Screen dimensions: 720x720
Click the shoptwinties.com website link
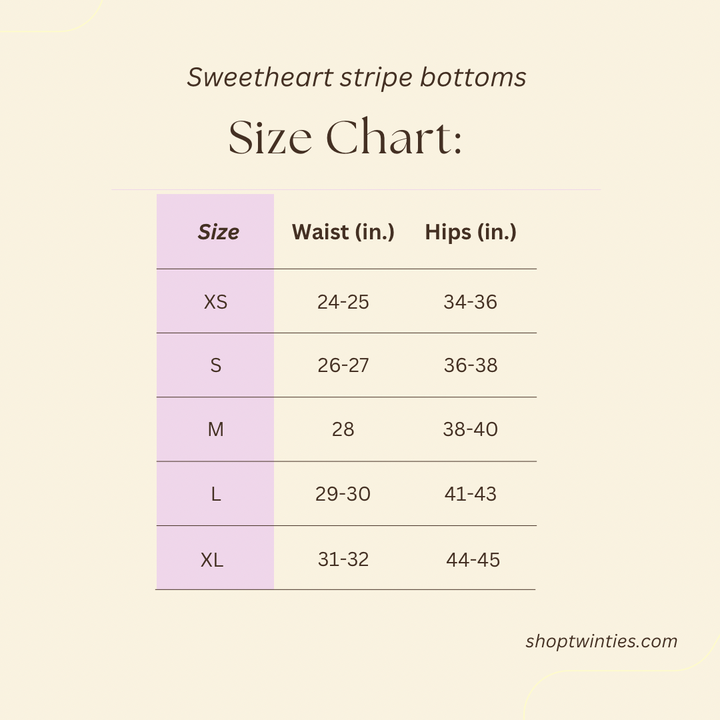point(601,641)
